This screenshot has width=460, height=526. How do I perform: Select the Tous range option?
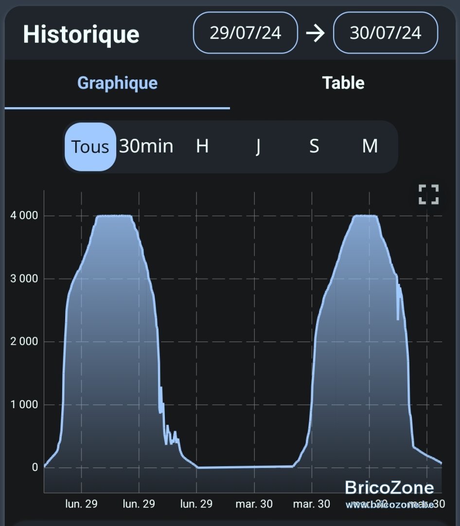pos(90,147)
